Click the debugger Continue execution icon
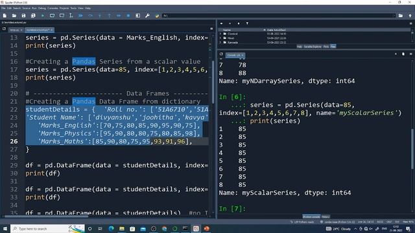Image resolution: width=415 pixels, height=233 pixels. point(119,16)
